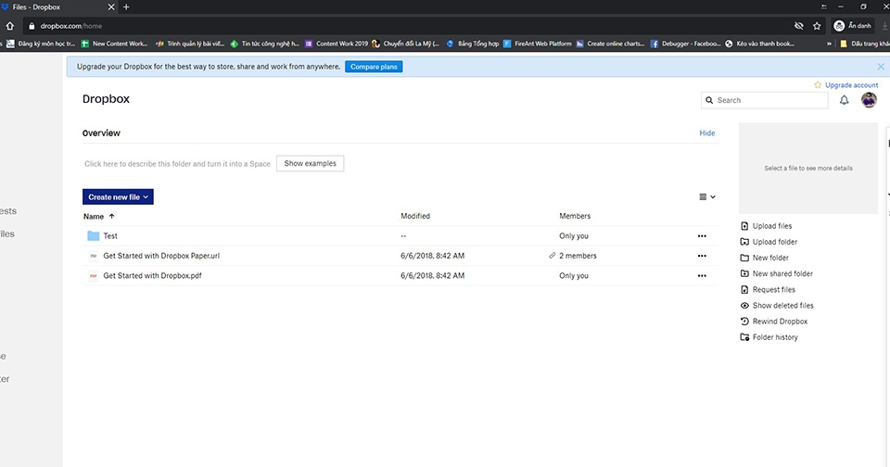Click the Upload files label
Viewport: 890px width, 467px height.
772,226
